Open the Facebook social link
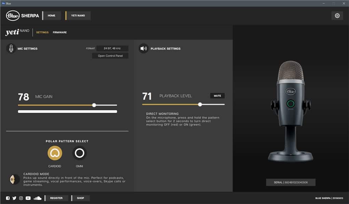The height and width of the screenshot is (204, 349). point(8,198)
